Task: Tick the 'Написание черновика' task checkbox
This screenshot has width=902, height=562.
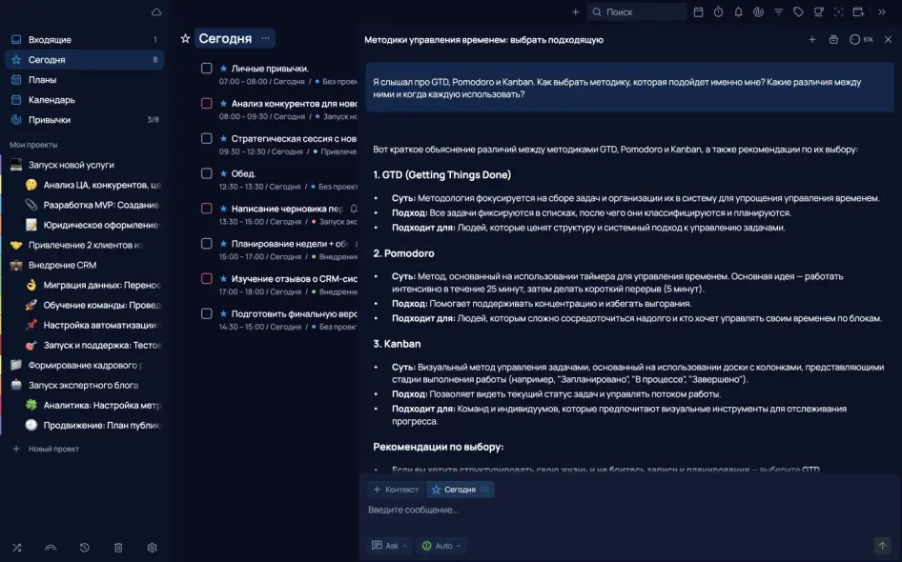Action: pos(206,209)
